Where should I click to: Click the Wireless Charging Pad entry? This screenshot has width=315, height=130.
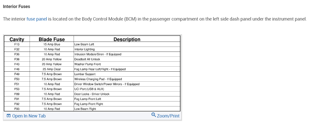pyautogui.click(x=98, y=79)
